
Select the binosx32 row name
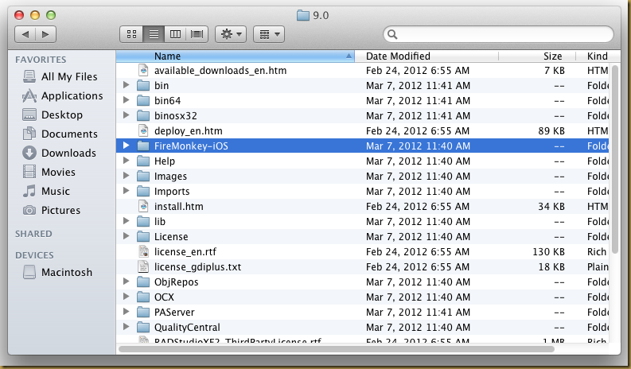click(176, 116)
